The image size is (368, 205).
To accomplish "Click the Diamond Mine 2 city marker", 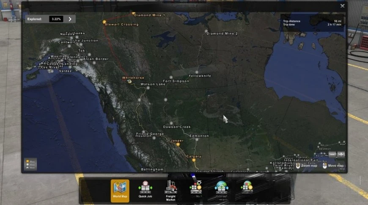I will pyautogui.click(x=206, y=31).
